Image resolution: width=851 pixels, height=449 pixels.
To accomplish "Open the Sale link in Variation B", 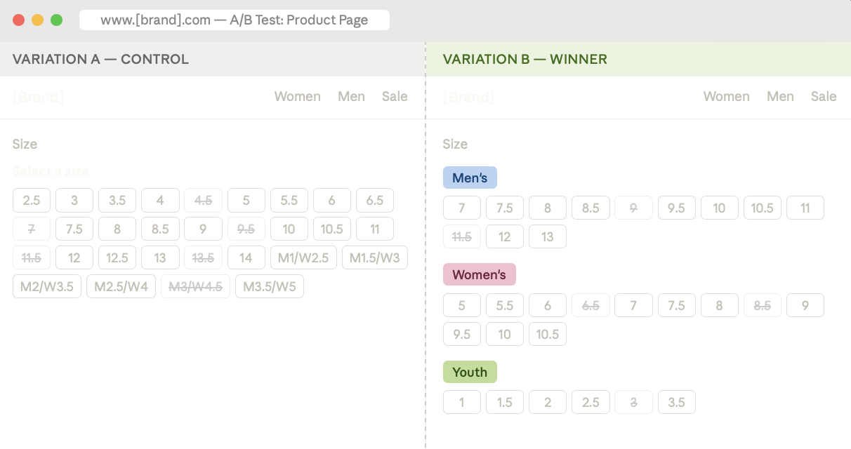I will coord(824,97).
